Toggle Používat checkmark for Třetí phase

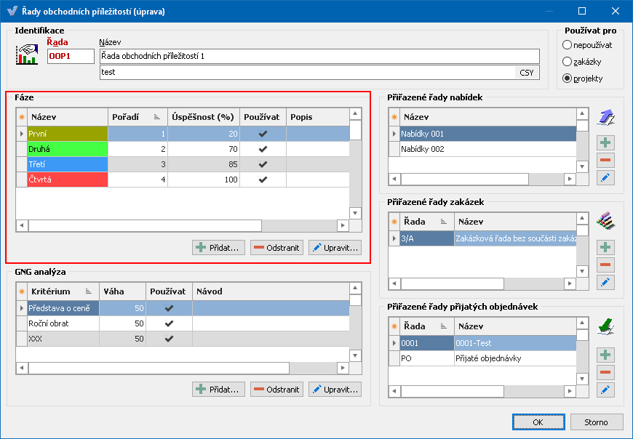click(x=263, y=164)
